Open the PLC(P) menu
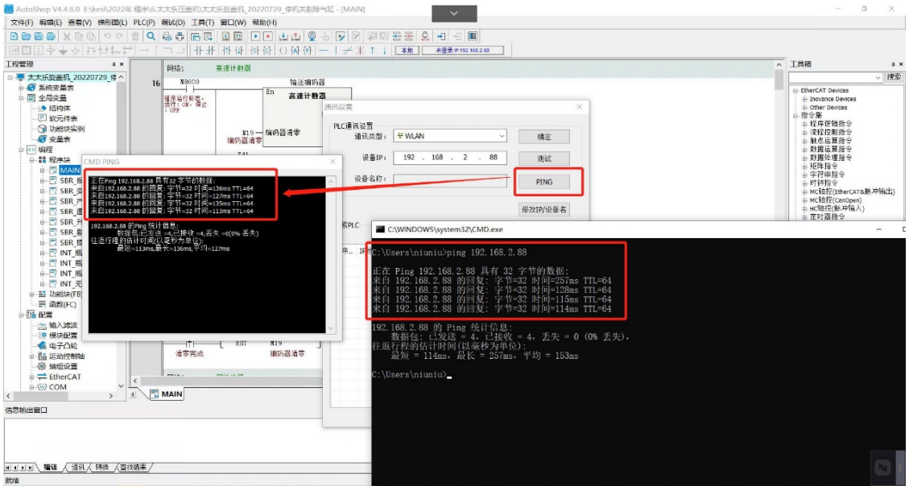The width and height of the screenshot is (909, 486). (x=144, y=23)
